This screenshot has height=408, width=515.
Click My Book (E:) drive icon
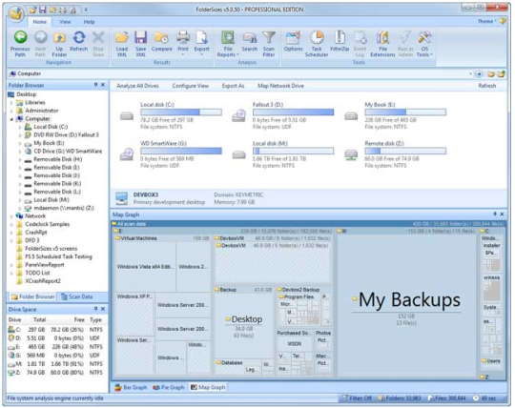(x=351, y=116)
